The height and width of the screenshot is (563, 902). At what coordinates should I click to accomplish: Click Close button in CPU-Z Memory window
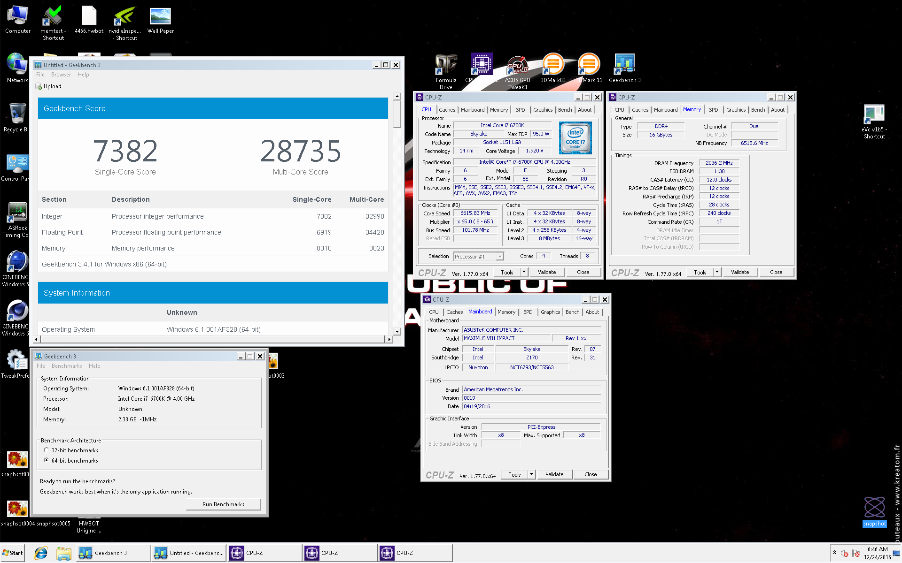[x=776, y=272]
